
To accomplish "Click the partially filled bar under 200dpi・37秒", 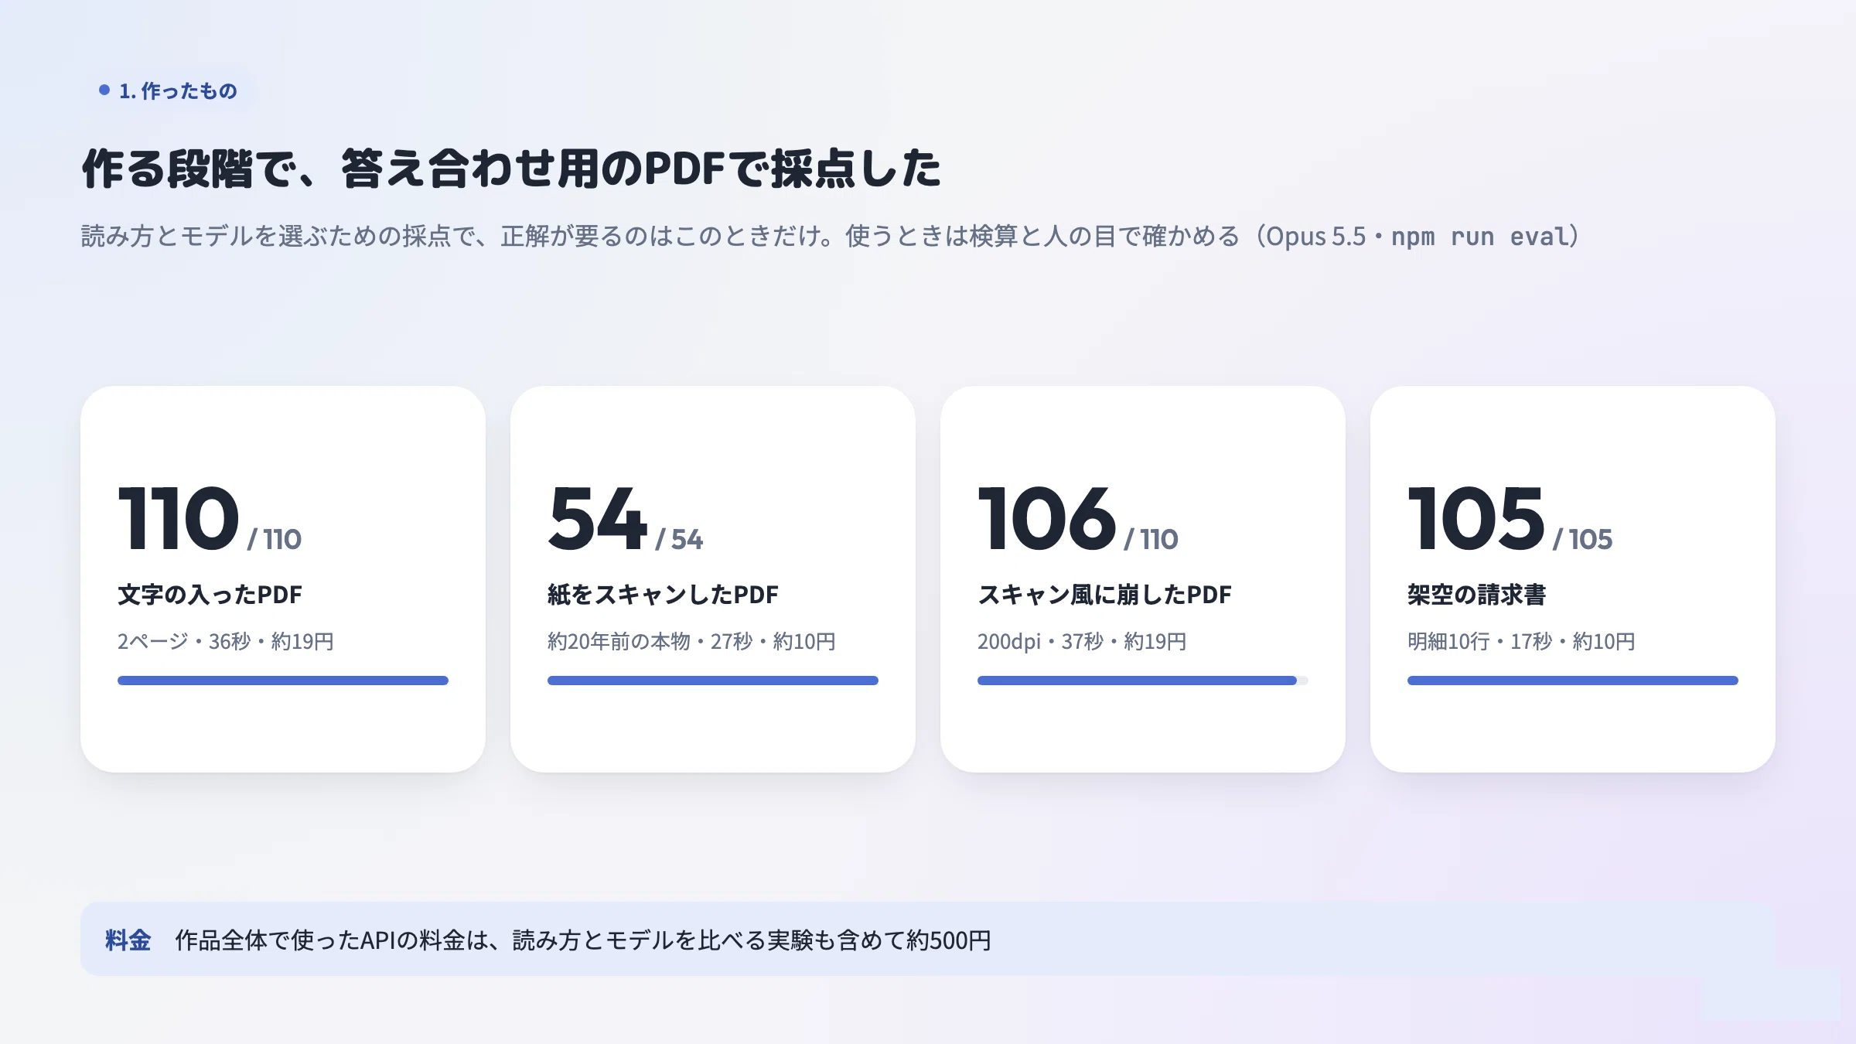I will [x=1143, y=681].
